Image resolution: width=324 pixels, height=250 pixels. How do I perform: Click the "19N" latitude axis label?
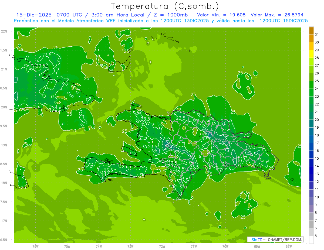point(4,145)
